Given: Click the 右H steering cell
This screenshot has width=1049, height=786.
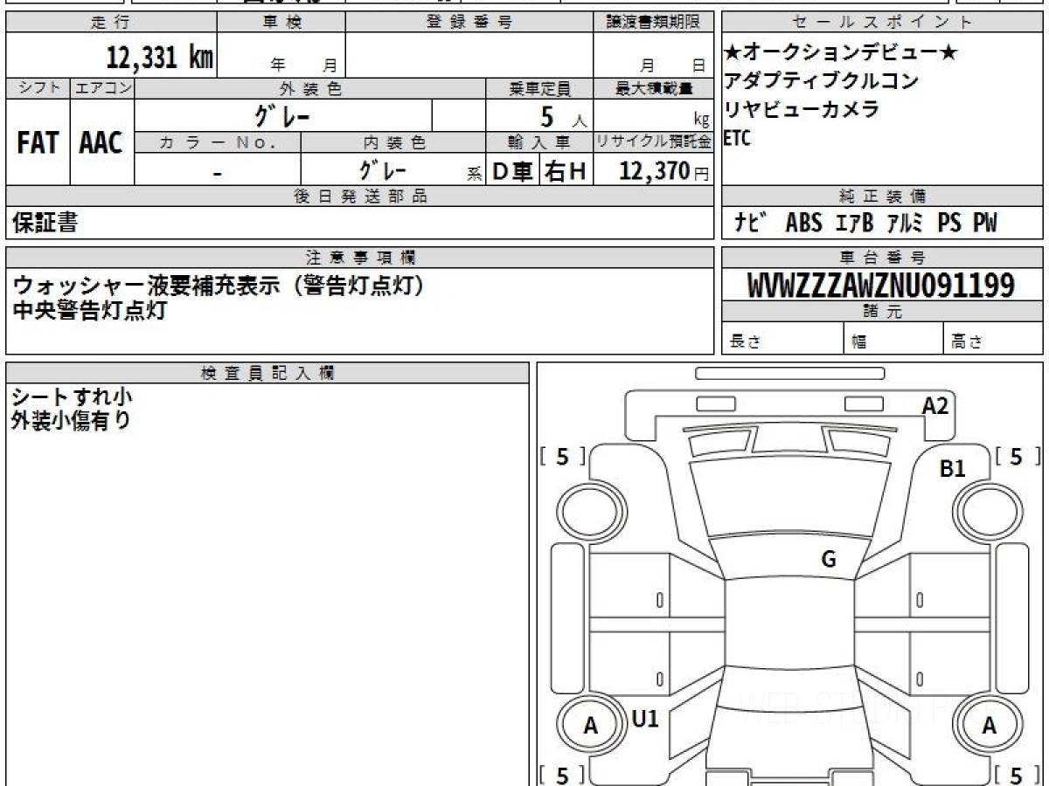Looking at the screenshot, I should point(566,171).
